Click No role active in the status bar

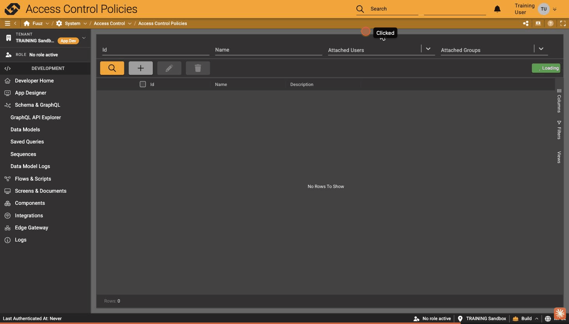point(432,319)
